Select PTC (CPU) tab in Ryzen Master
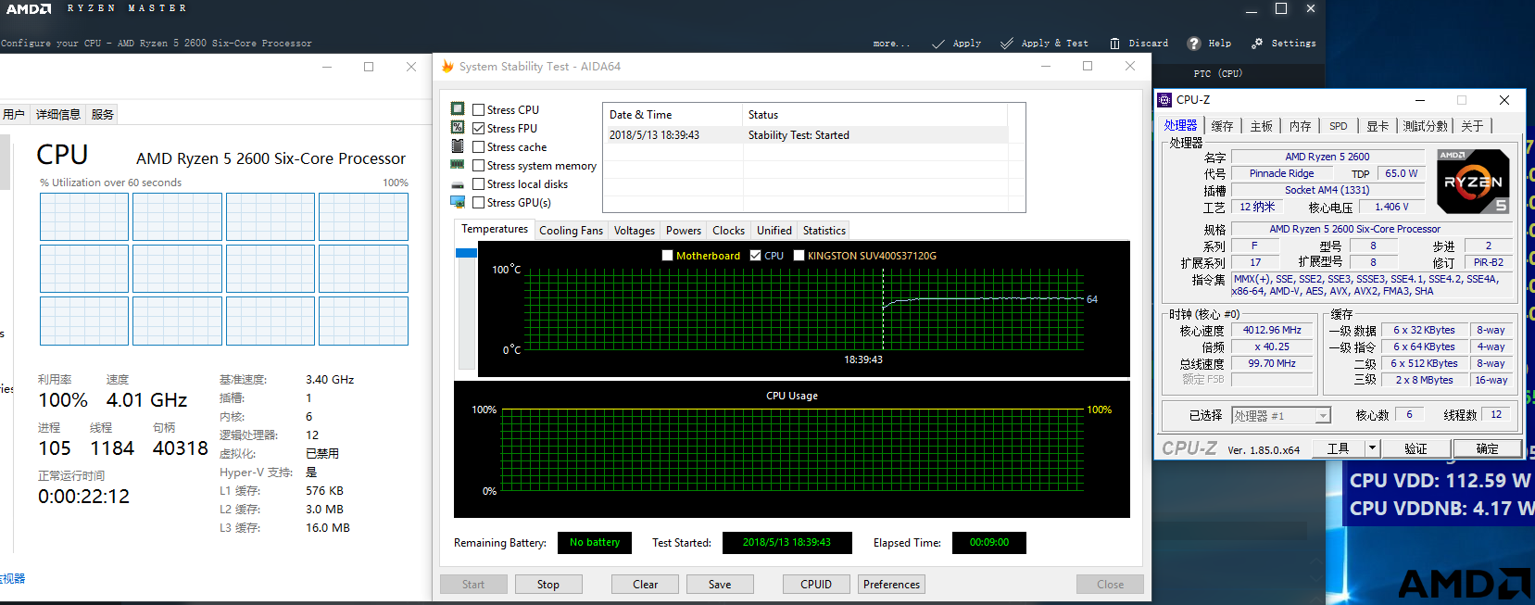Viewport: 1535px width, 605px height. 1217,73
